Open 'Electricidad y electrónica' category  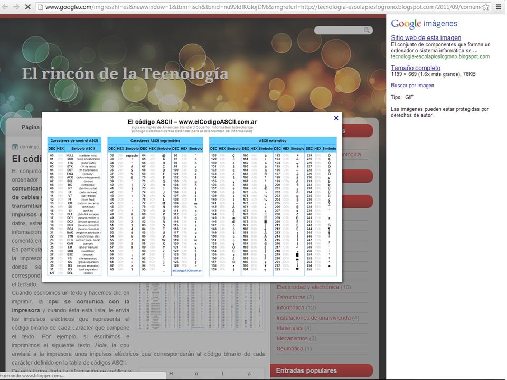click(307, 287)
